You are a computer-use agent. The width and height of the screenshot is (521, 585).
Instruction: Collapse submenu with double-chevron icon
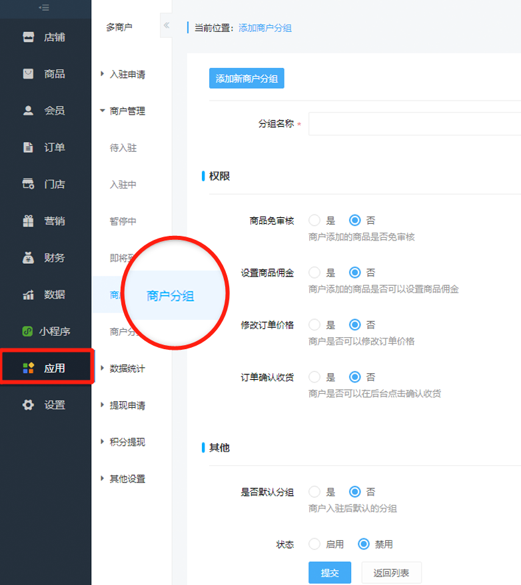coord(167,25)
